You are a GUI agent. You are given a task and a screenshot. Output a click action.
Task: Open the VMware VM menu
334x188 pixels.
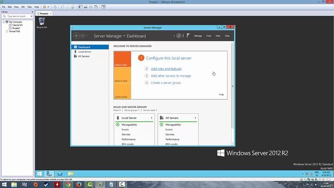pos(23,7)
